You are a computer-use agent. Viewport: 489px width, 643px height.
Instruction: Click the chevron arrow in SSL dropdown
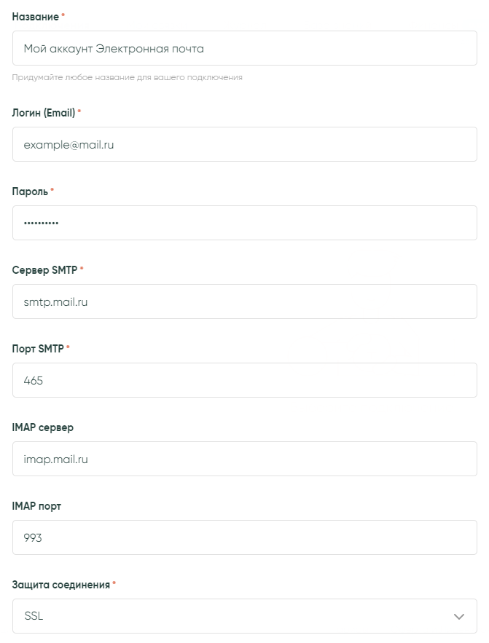(x=459, y=617)
